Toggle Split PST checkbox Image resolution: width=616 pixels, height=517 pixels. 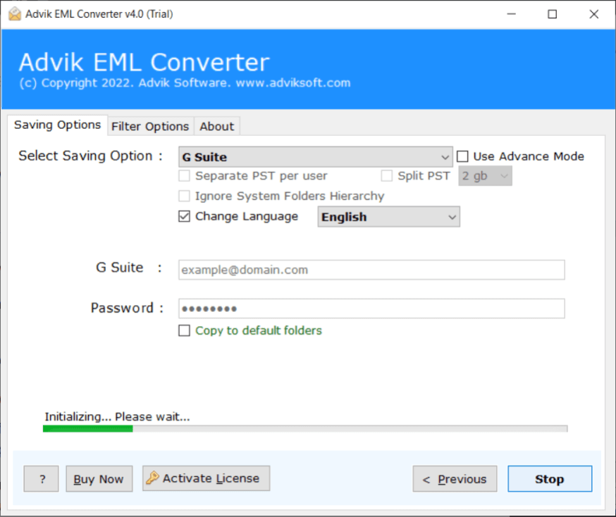[x=386, y=175]
